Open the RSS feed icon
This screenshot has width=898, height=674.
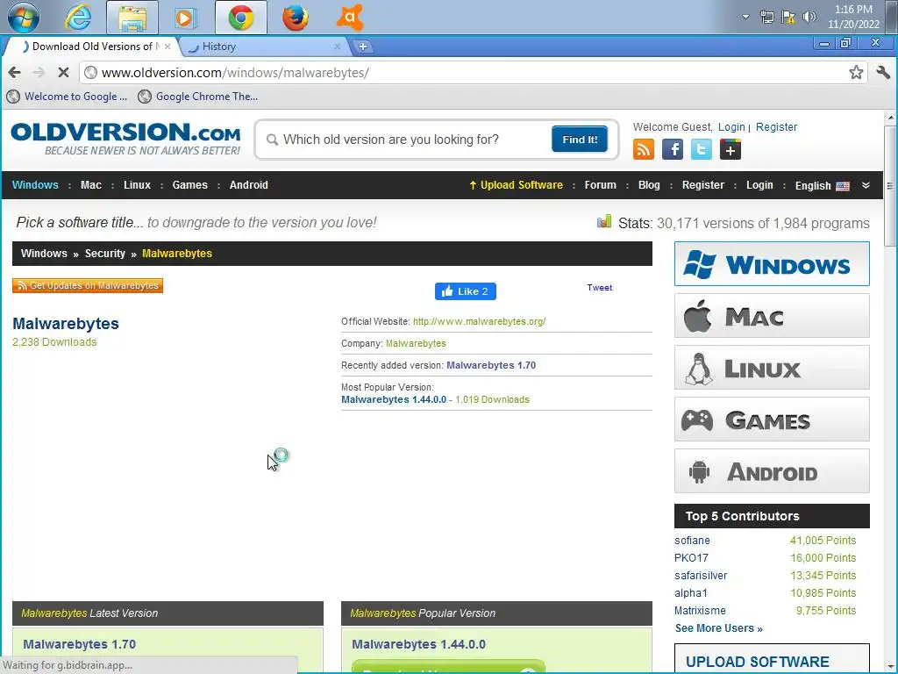tap(644, 149)
